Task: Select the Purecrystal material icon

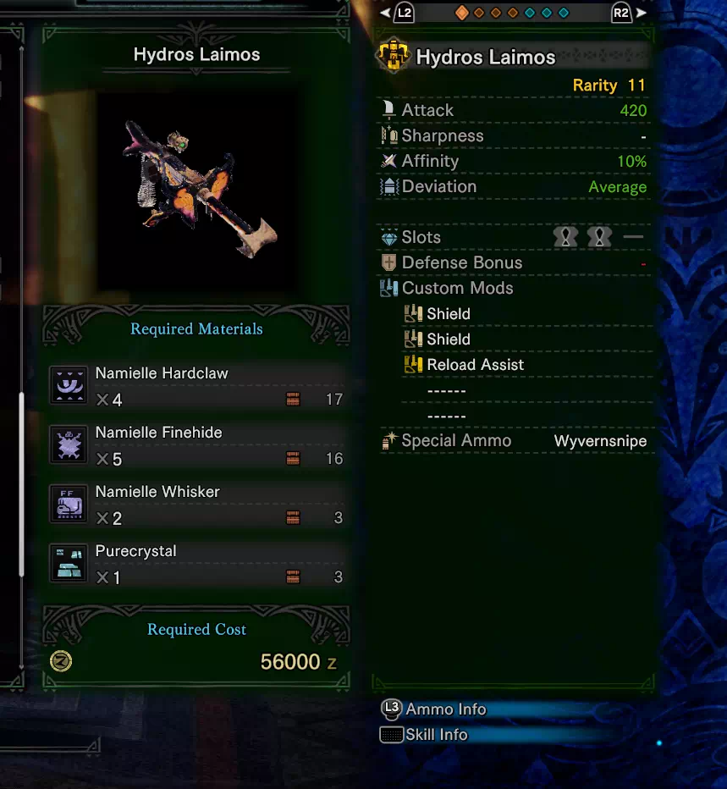Action: tap(69, 563)
